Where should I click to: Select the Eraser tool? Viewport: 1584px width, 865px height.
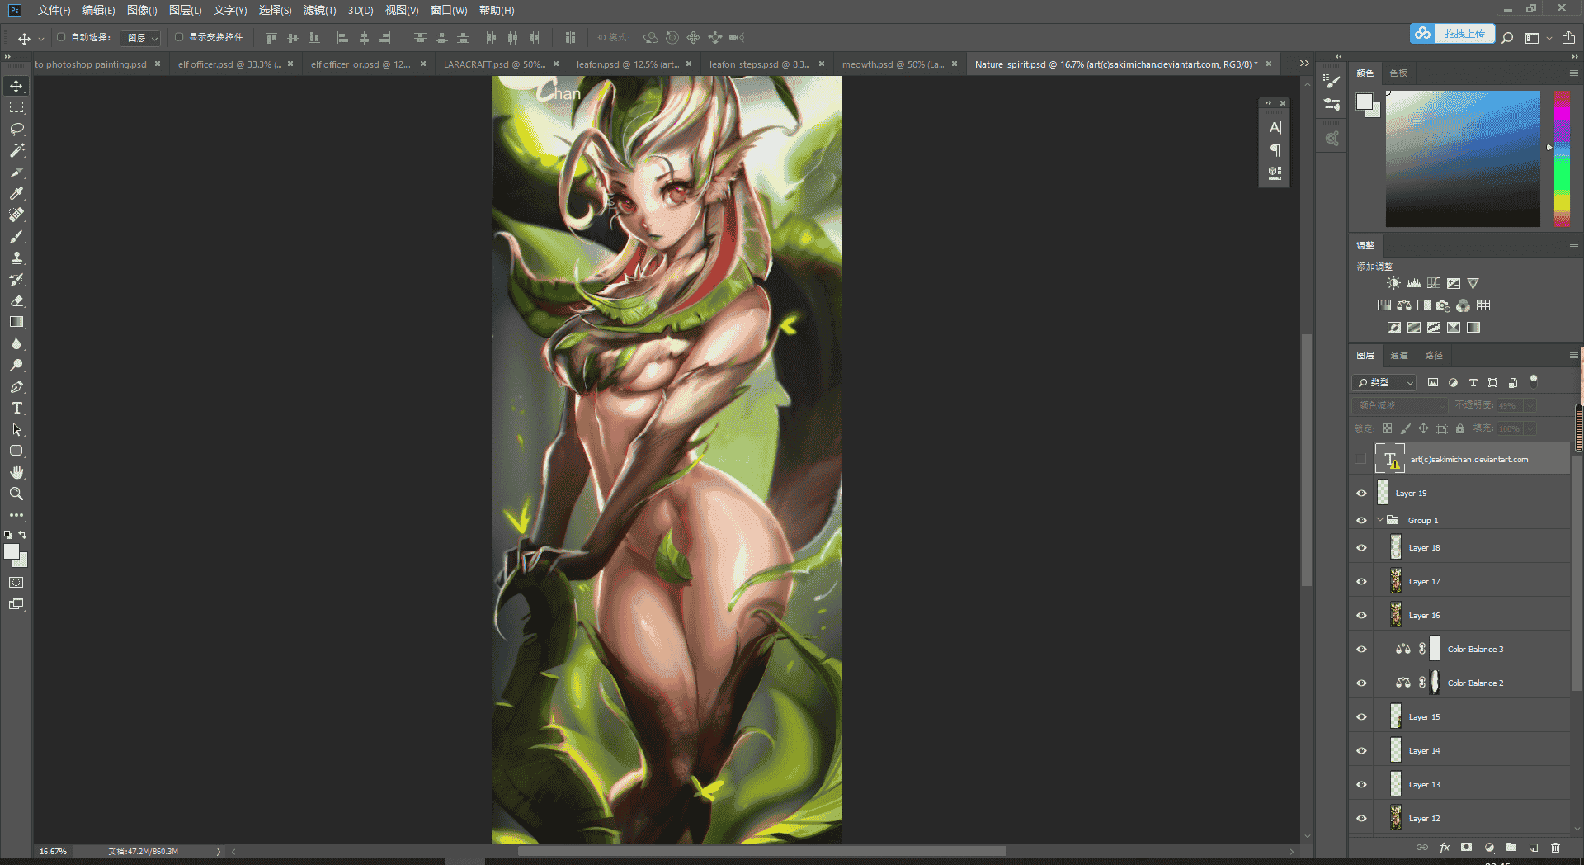[16, 300]
